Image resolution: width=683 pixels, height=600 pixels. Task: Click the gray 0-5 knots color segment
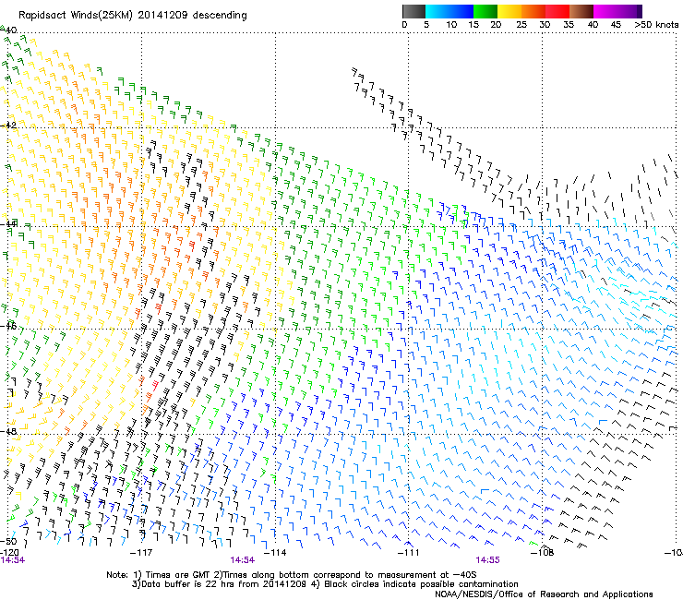point(413,11)
